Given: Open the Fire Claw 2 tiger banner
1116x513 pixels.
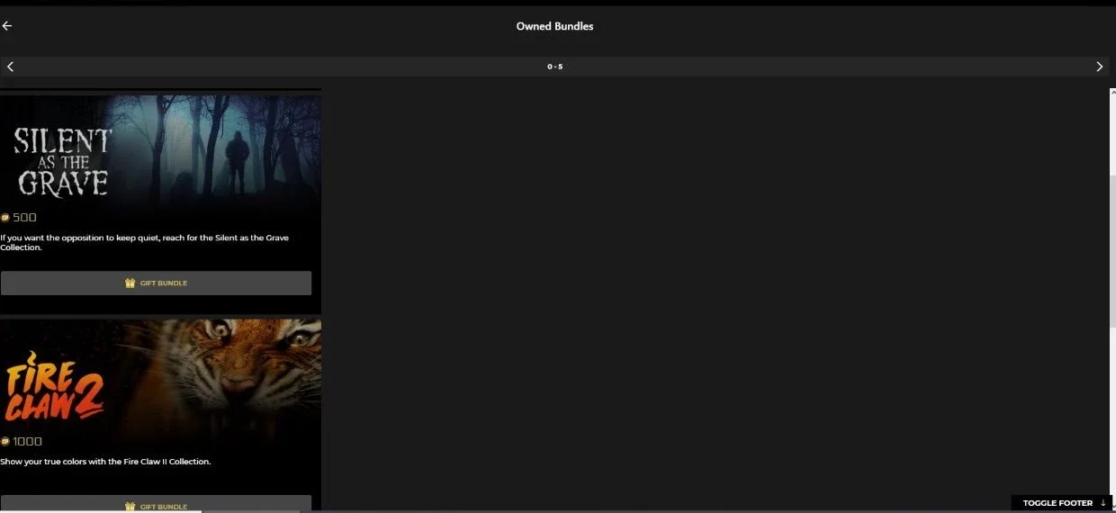Looking at the screenshot, I should tap(160, 376).
